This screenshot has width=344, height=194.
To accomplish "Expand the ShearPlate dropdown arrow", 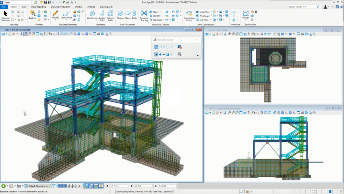I will click(x=211, y=12).
